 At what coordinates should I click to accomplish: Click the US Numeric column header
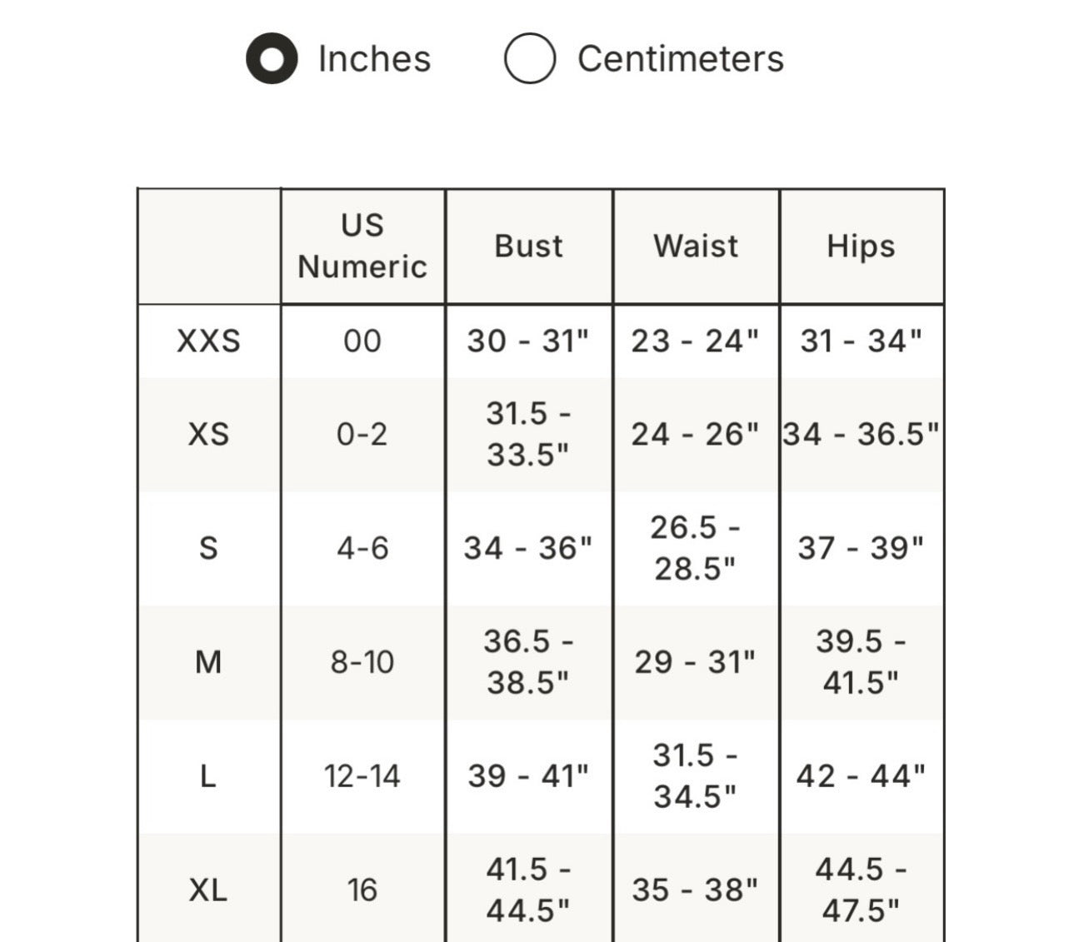(x=362, y=247)
